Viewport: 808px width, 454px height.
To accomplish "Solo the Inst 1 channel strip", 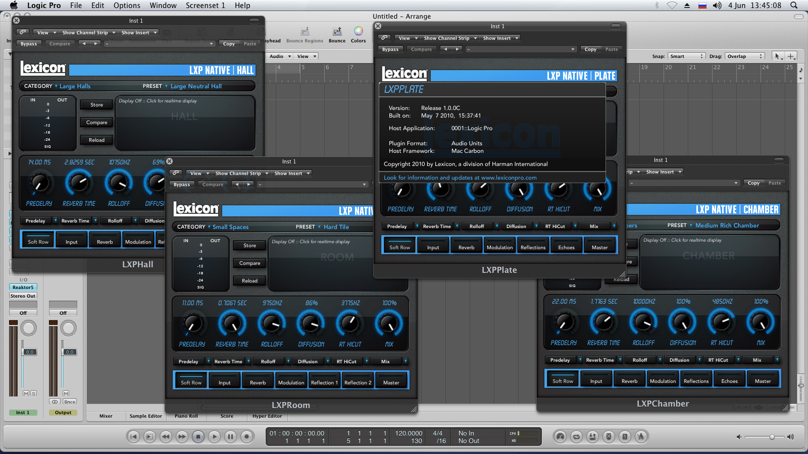I will point(33,393).
